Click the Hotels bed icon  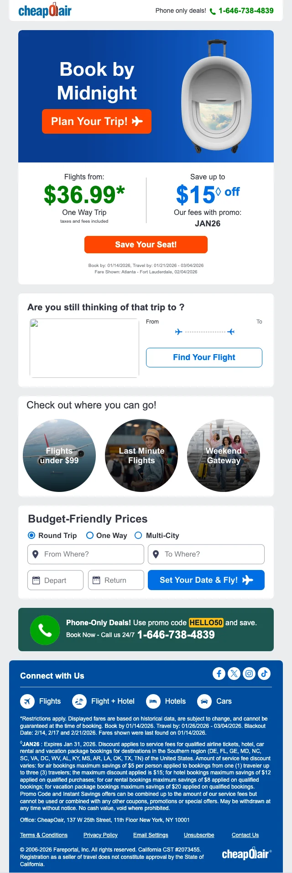tap(153, 701)
